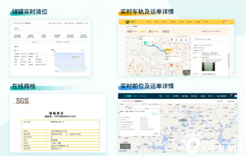Click the notification bell in the dark navy header
The height and width of the screenshot is (156, 246).
[230, 96]
